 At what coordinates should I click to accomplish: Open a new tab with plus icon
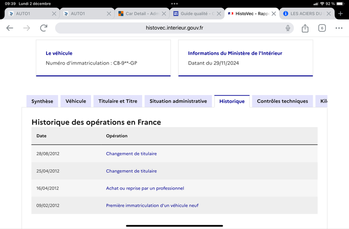(x=340, y=14)
